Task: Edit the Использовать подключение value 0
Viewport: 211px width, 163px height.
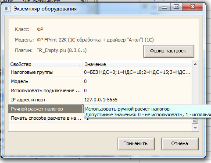Action: 137,90
